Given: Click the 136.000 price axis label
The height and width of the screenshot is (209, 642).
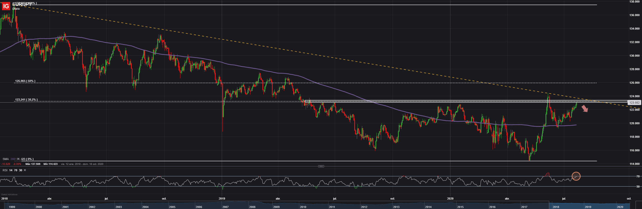Looking at the screenshot, I should coord(634,15).
